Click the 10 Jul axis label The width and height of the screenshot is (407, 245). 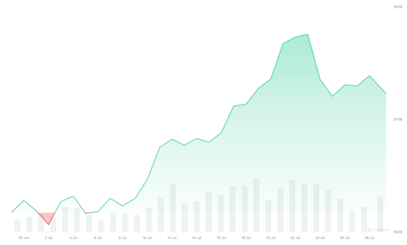click(x=147, y=237)
